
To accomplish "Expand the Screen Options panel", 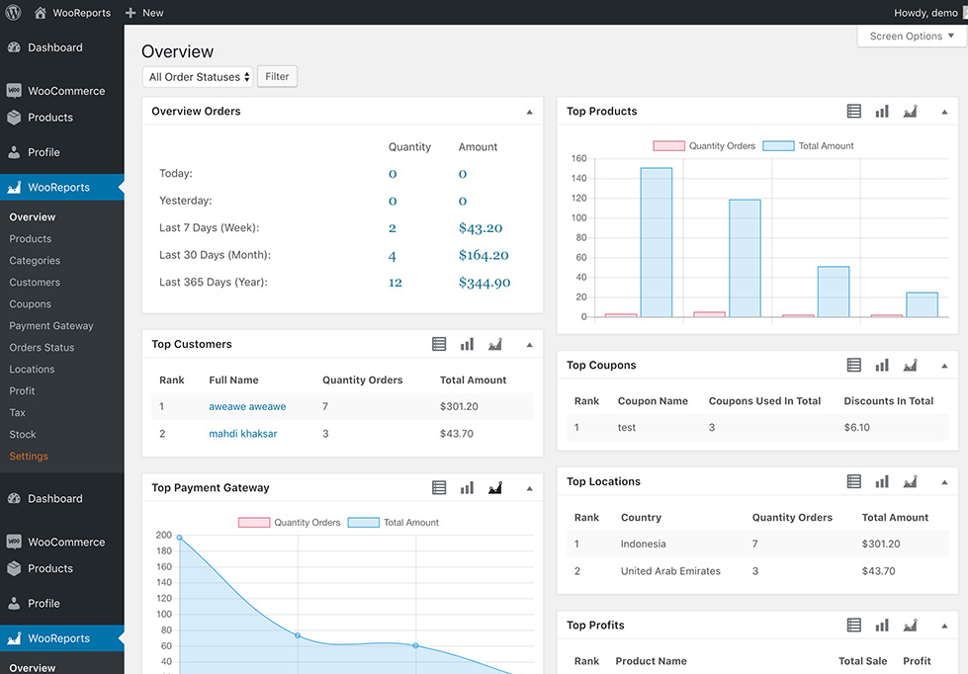I will point(912,37).
